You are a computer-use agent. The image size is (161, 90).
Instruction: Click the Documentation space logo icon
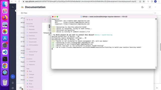[x=22, y=7]
